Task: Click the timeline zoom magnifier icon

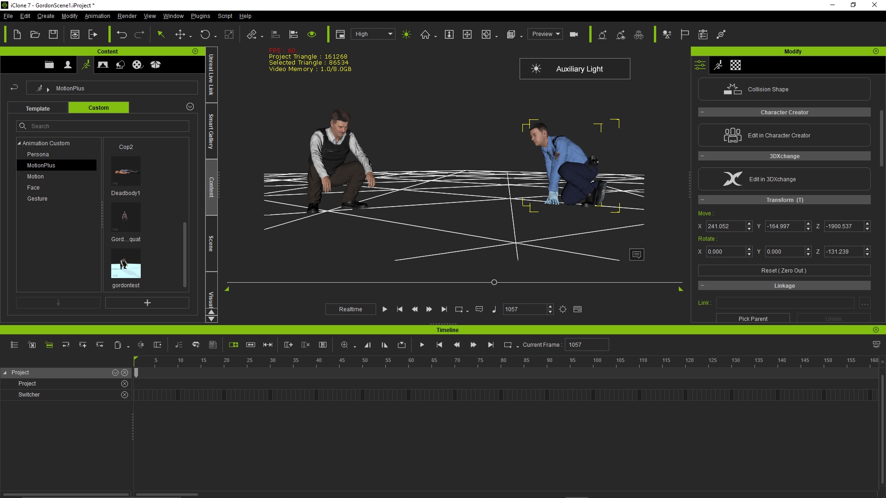Action: 344,344
